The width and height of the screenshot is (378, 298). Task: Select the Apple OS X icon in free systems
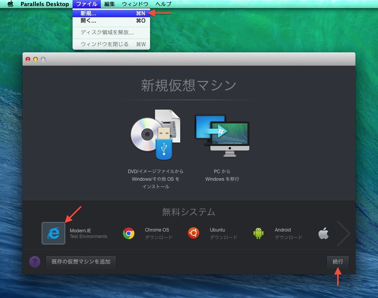pos(323,233)
